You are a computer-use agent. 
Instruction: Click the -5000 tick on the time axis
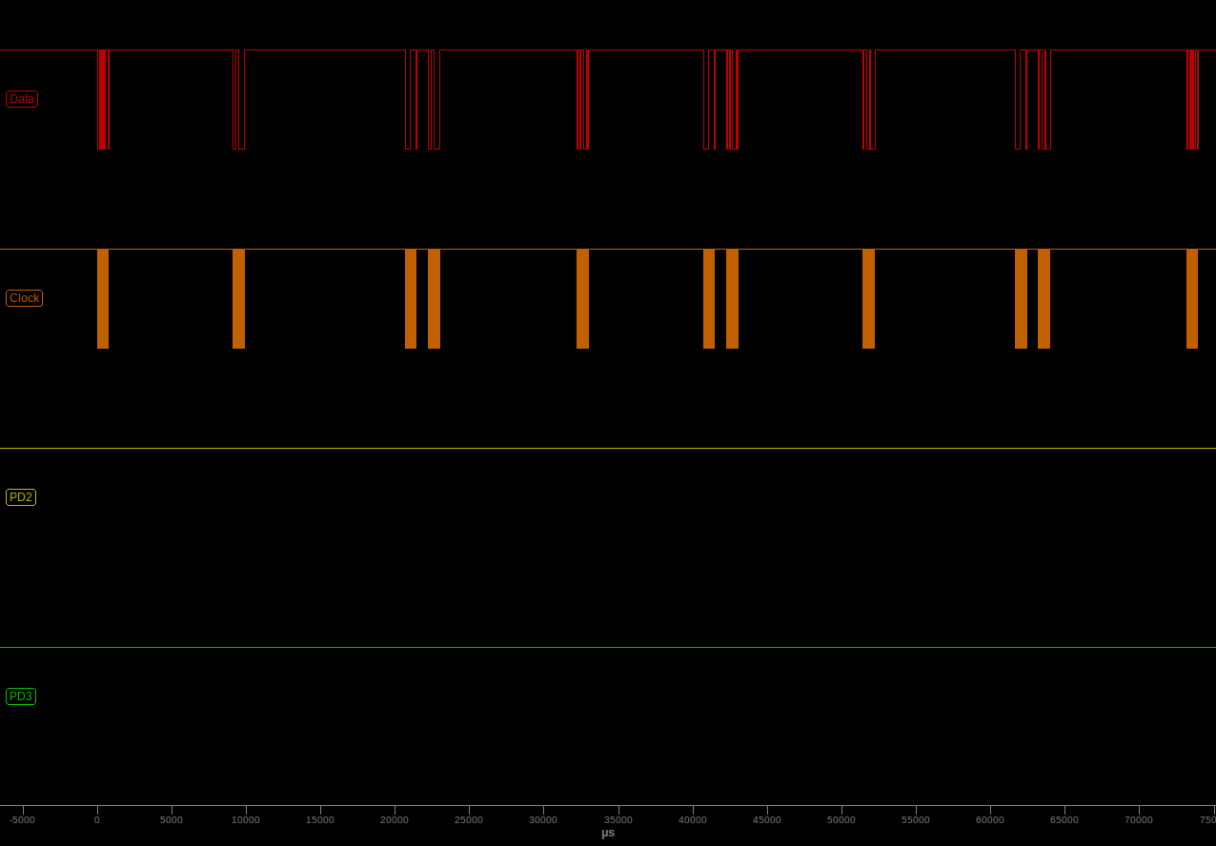click(x=23, y=819)
